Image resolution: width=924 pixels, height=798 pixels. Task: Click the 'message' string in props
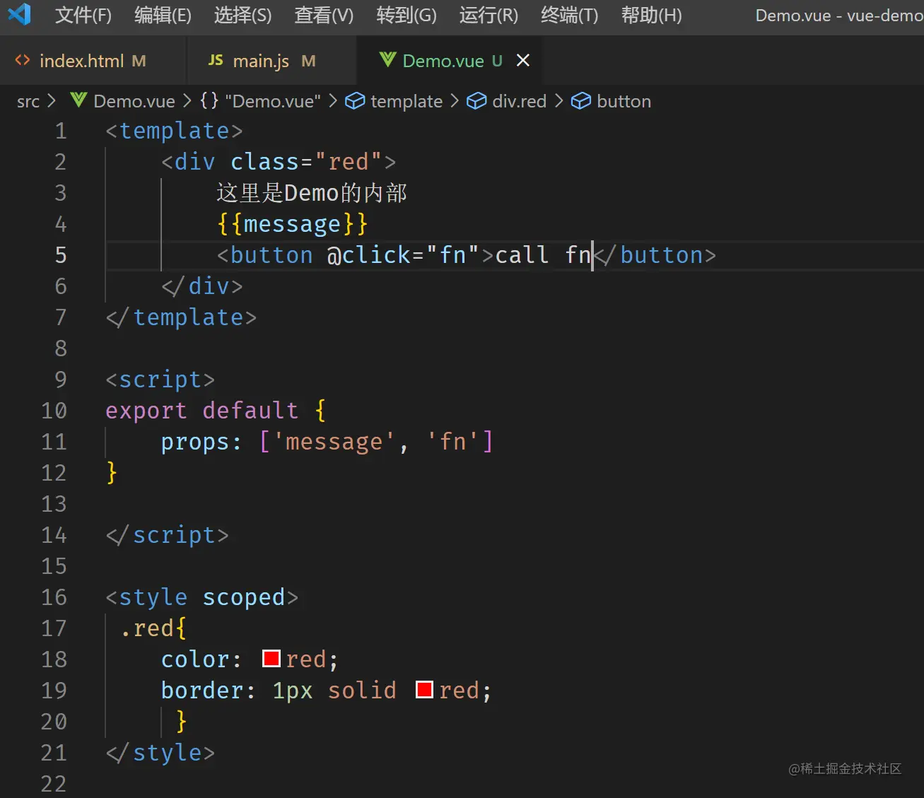point(334,442)
